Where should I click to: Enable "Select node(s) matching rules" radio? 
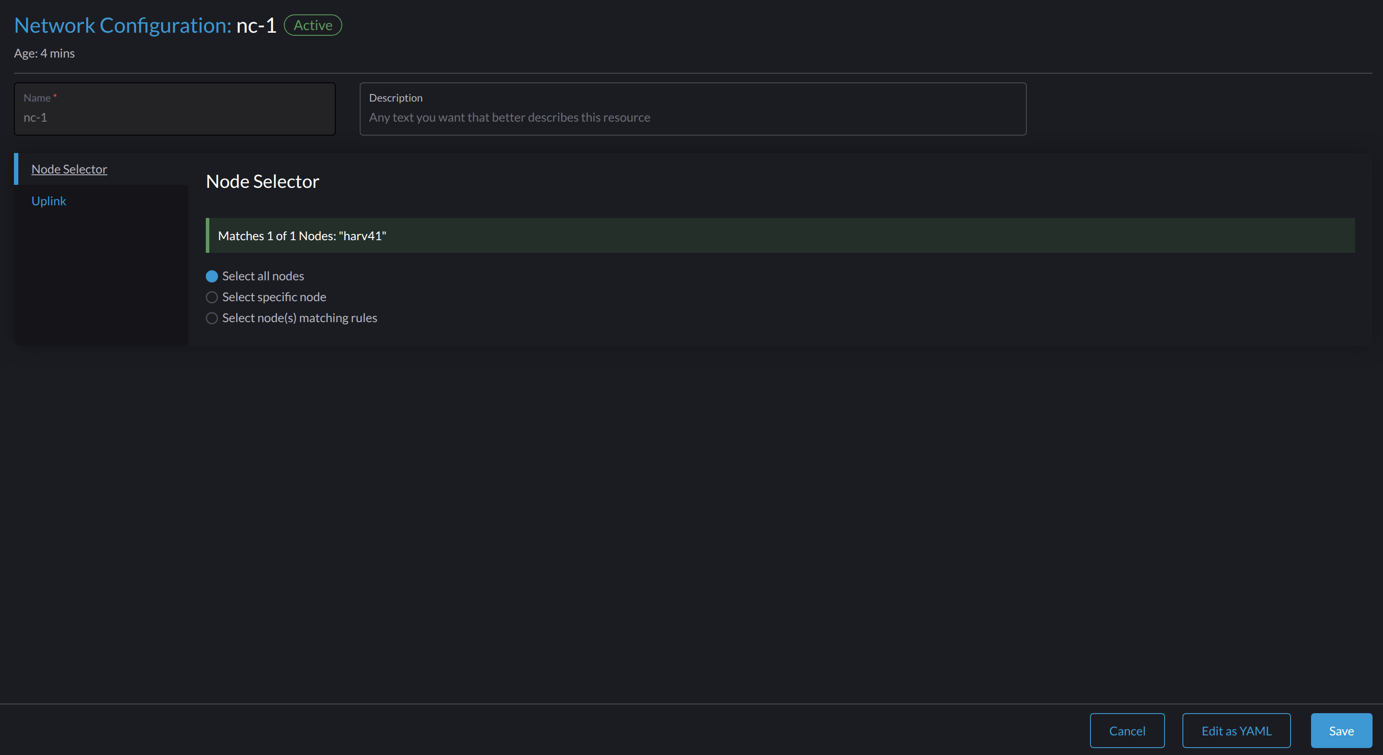tap(211, 318)
